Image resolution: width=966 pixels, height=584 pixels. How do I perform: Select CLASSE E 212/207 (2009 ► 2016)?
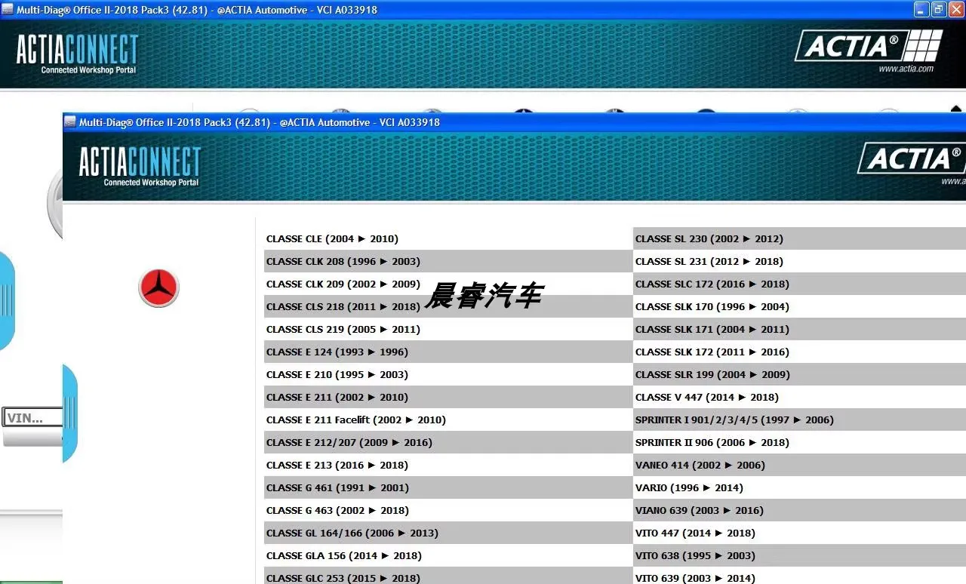coord(448,442)
